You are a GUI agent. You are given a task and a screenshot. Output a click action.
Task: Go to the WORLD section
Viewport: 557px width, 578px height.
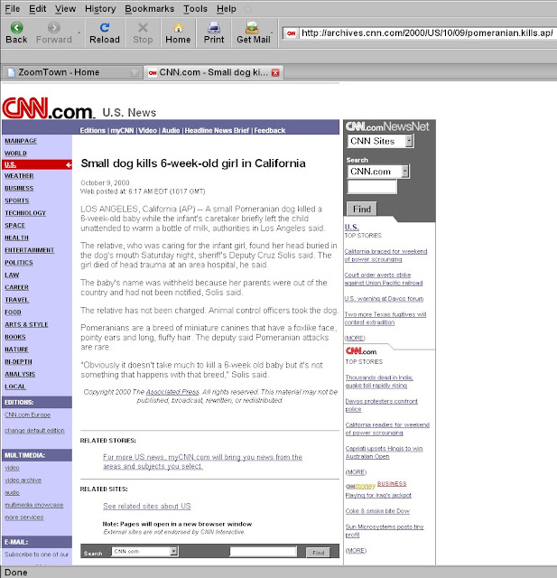pos(15,154)
